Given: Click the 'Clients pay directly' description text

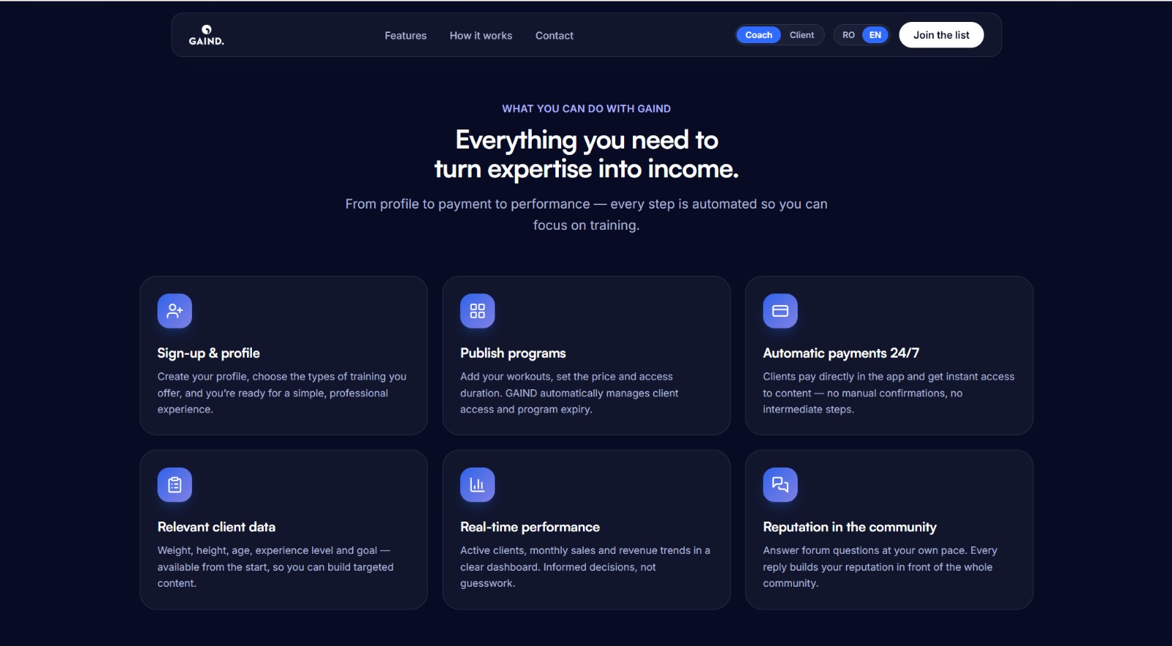Looking at the screenshot, I should point(889,393).
